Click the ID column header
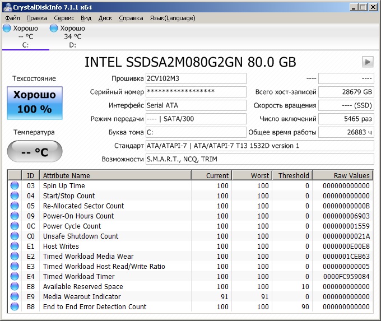381x321 pixels. (x=31, y=175)
